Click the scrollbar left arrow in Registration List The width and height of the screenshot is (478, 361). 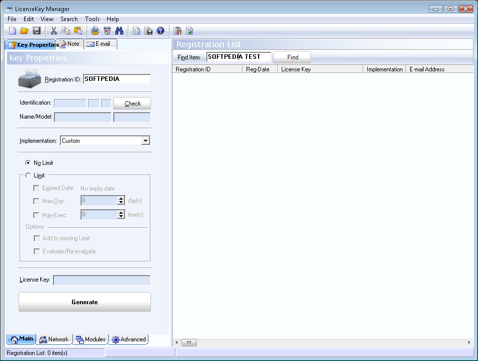[x=177, y=342]
